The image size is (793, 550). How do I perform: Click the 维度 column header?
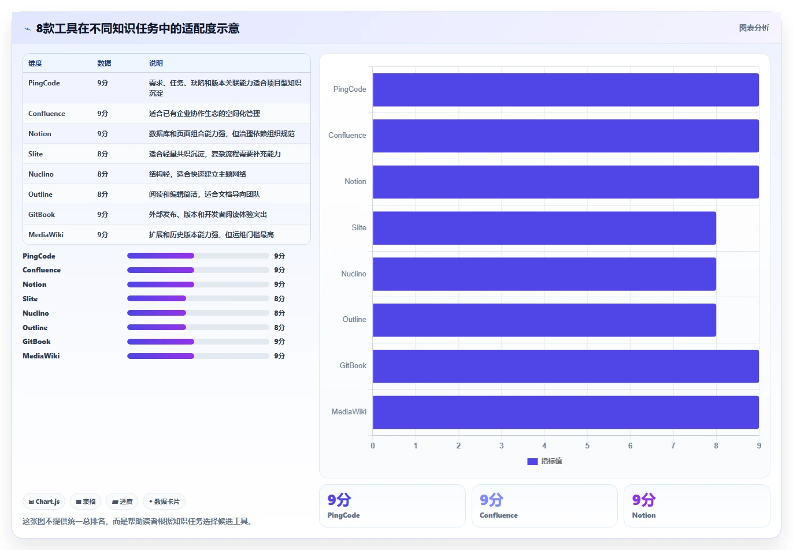point(35,63)
